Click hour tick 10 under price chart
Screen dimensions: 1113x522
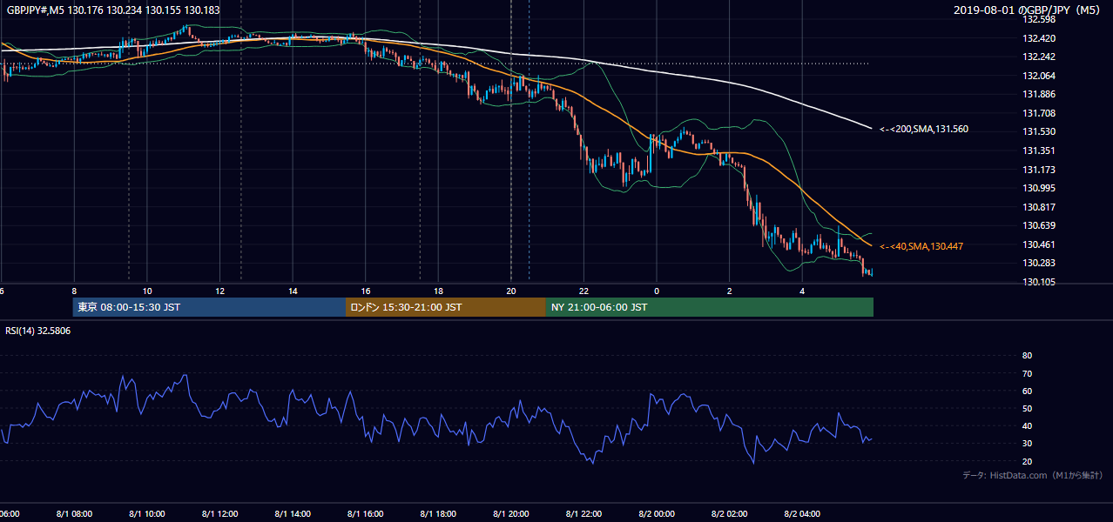(x=147, y=291)
